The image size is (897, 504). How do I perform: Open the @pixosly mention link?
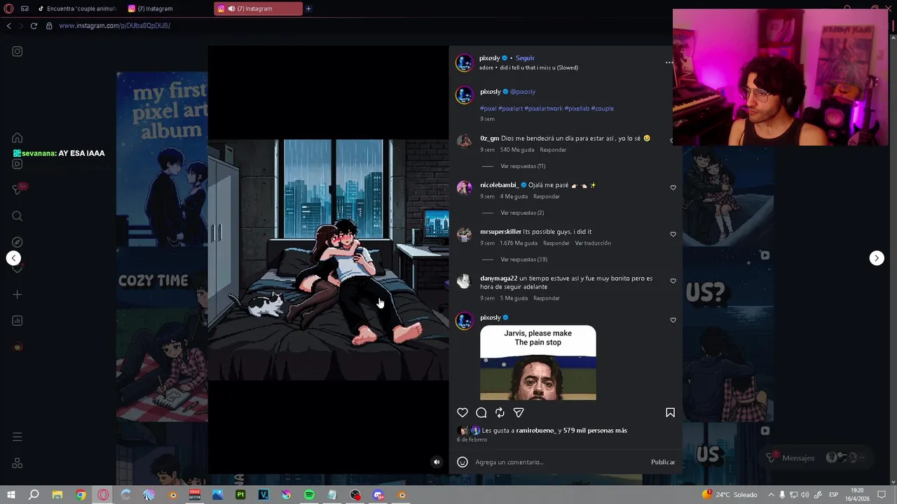point(522,92)
